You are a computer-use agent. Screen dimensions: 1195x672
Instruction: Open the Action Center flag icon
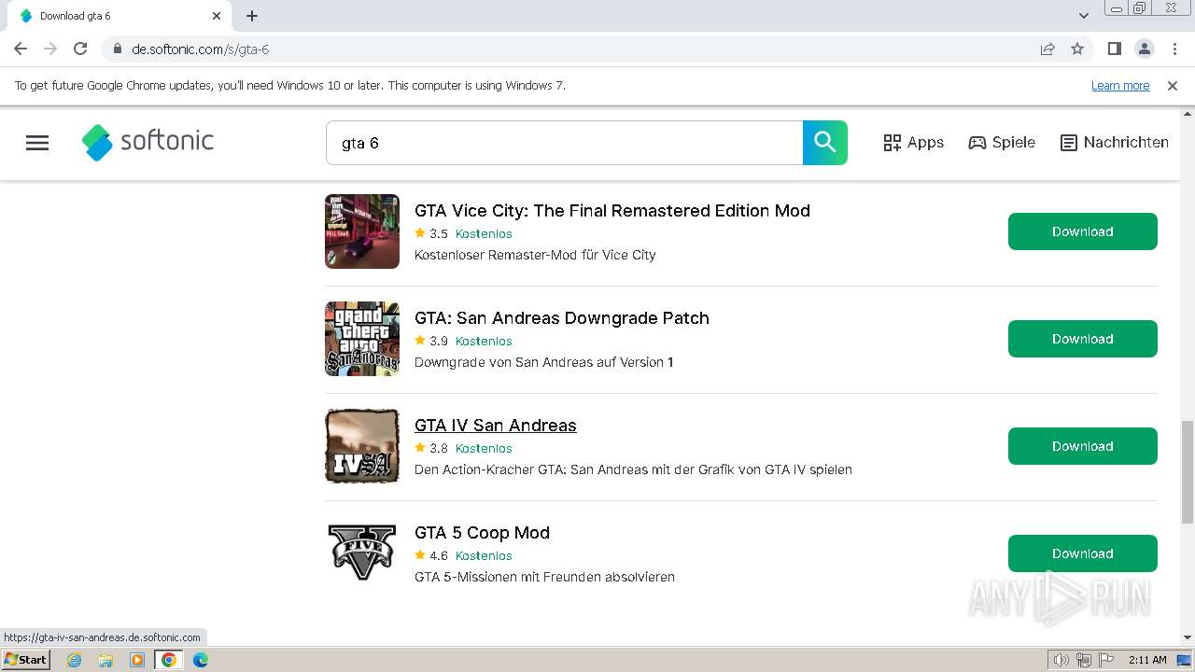[x=1106, y=660]
